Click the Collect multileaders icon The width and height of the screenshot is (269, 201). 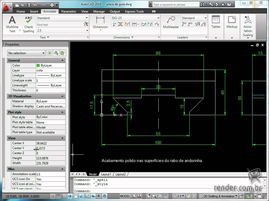point(204,24)
